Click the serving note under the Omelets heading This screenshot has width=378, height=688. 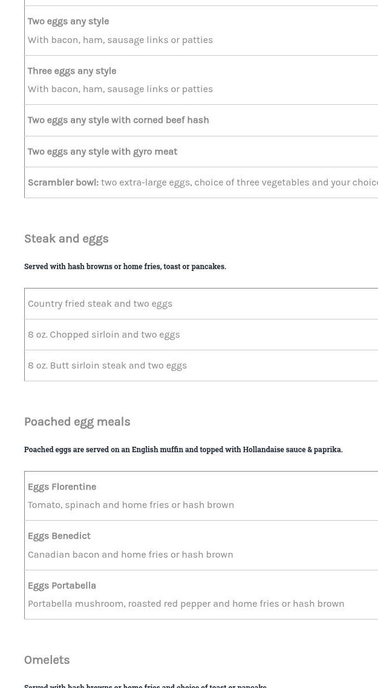[145, 686]
